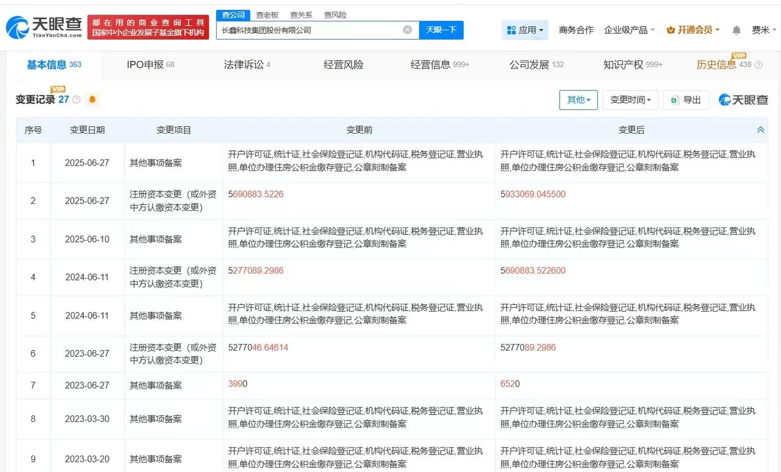
Task: Click 其他事项备案 item in row 7
Action: click(156, 385)
